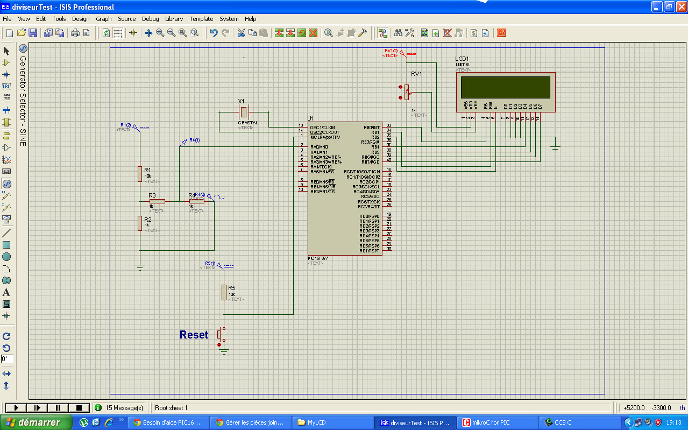Toggle Generator mode in the sidebar
This screenshot has height=430, width=688.
(6, 184)
